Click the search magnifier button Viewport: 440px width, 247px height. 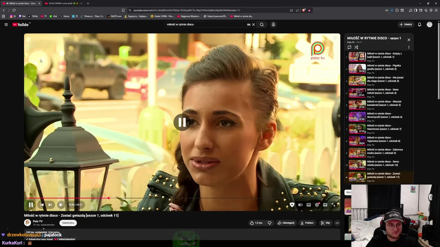[262, 24]
